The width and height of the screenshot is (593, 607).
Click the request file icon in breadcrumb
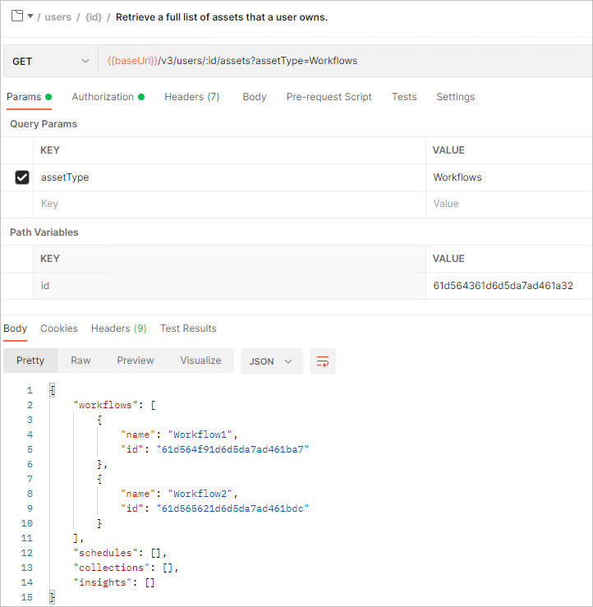pos(16,16)
